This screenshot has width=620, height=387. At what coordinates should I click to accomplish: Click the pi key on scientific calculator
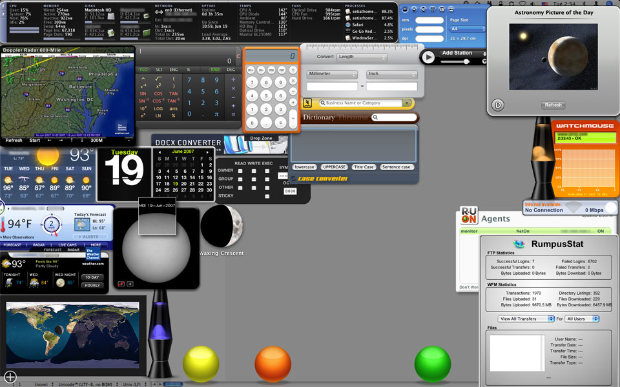[216, 114]
